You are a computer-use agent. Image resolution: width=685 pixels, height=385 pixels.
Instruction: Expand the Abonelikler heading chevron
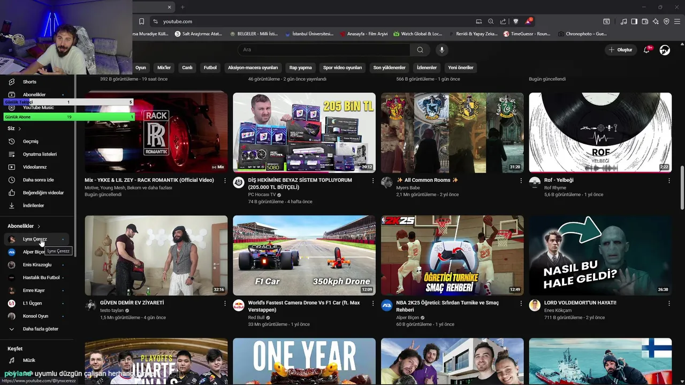coord(39,226)
